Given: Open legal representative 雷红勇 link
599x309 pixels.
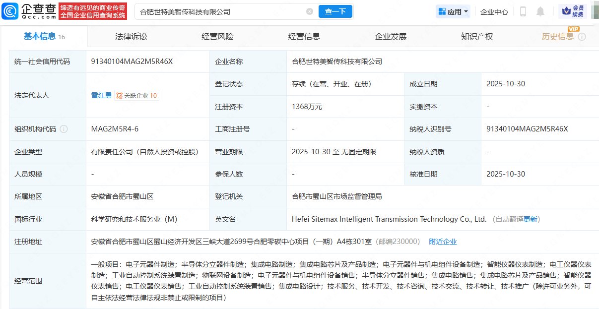Looking at the screenshot, I should 101,95.
